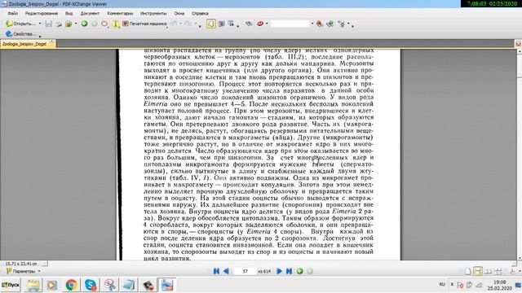Viewport: 522px width, 293px height.
Task: Select the yellow text highlight tool
Action: point(115,24)
